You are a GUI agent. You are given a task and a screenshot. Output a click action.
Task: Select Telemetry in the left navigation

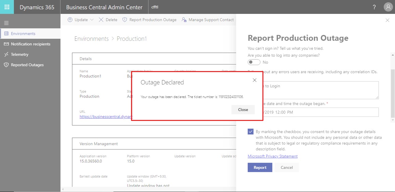(x=30, y=55)
